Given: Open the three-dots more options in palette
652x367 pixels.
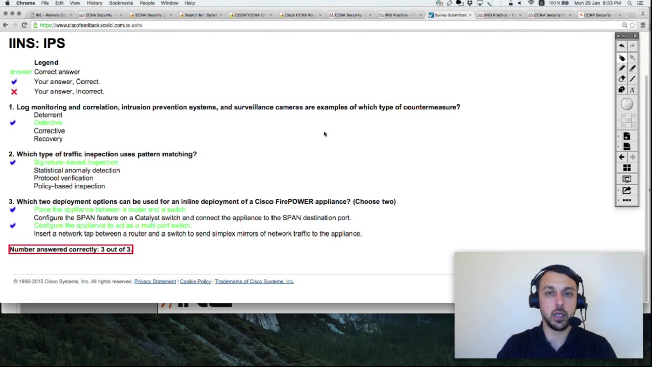Looking at the screenshot, I should pos(627,201).
